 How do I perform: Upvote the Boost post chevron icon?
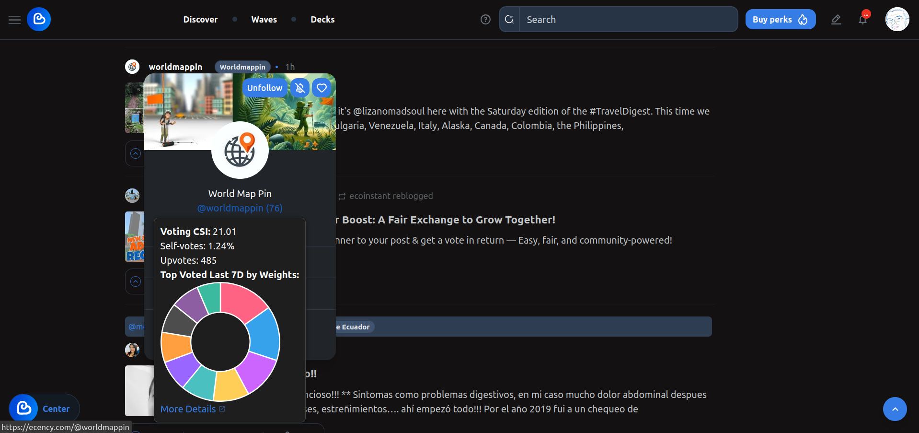coord(136,281)
